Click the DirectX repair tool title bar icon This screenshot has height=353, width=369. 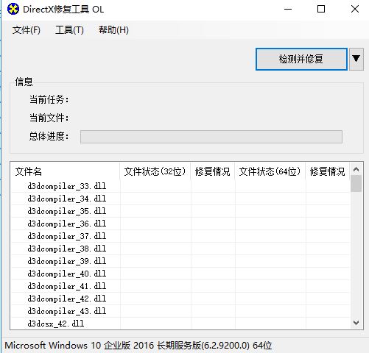(13, 10)
